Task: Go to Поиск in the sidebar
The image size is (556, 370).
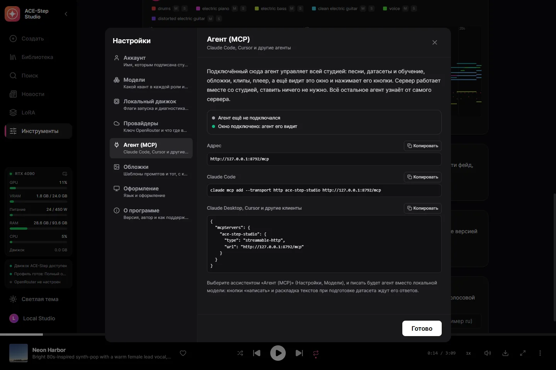Action: click(x=38, y=76)
